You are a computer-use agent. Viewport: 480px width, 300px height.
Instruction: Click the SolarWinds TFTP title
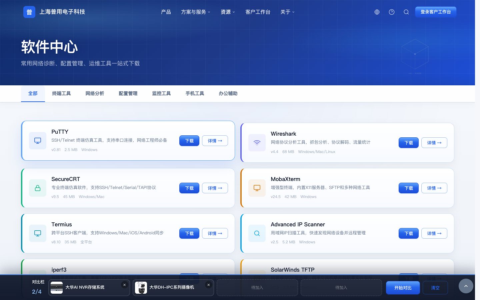point(293,270)
